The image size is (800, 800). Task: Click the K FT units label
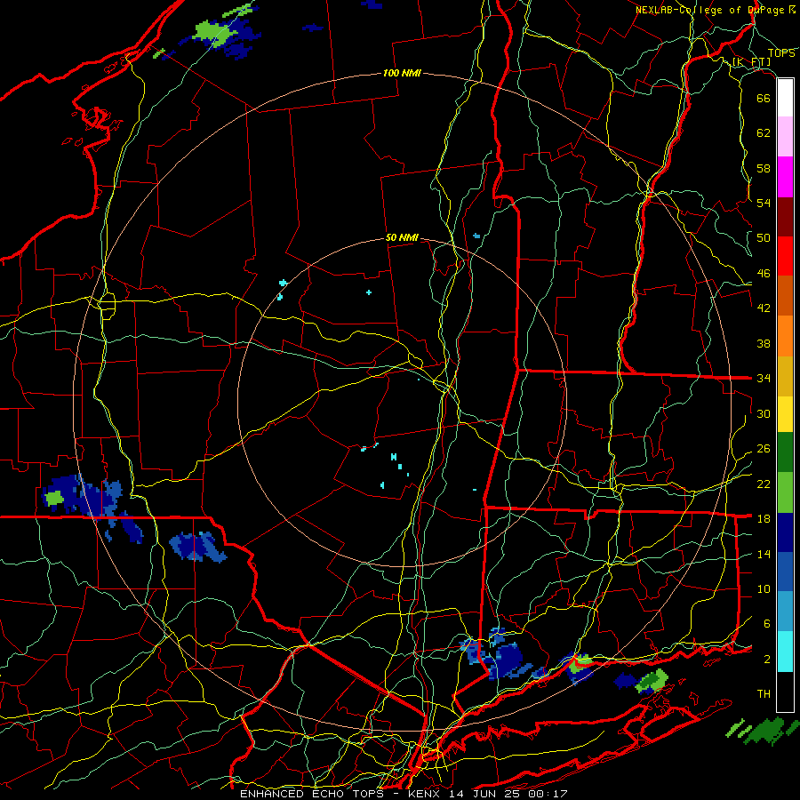(751, 62)
